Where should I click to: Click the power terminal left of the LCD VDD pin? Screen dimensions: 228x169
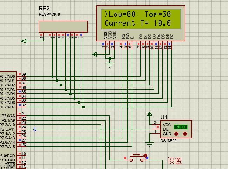[x=95, y=54]
